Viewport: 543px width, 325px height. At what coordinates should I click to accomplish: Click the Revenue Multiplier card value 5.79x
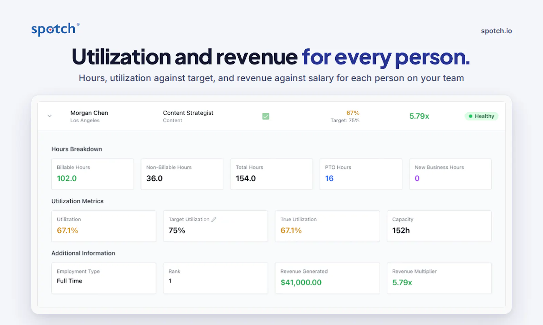point(402,282)
